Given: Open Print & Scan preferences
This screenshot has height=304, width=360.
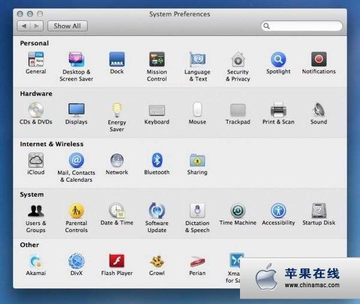Looking at the screenshot, I should [278, 110].
